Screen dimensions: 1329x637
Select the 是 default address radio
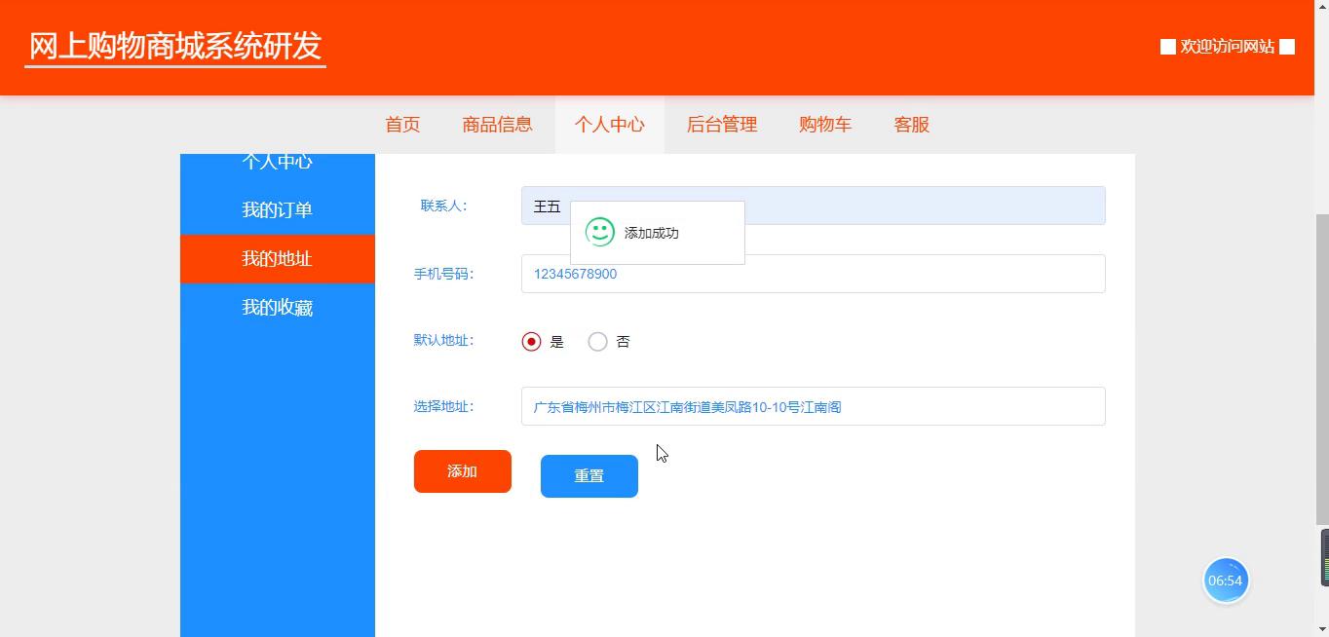click(x=531, y=342)
